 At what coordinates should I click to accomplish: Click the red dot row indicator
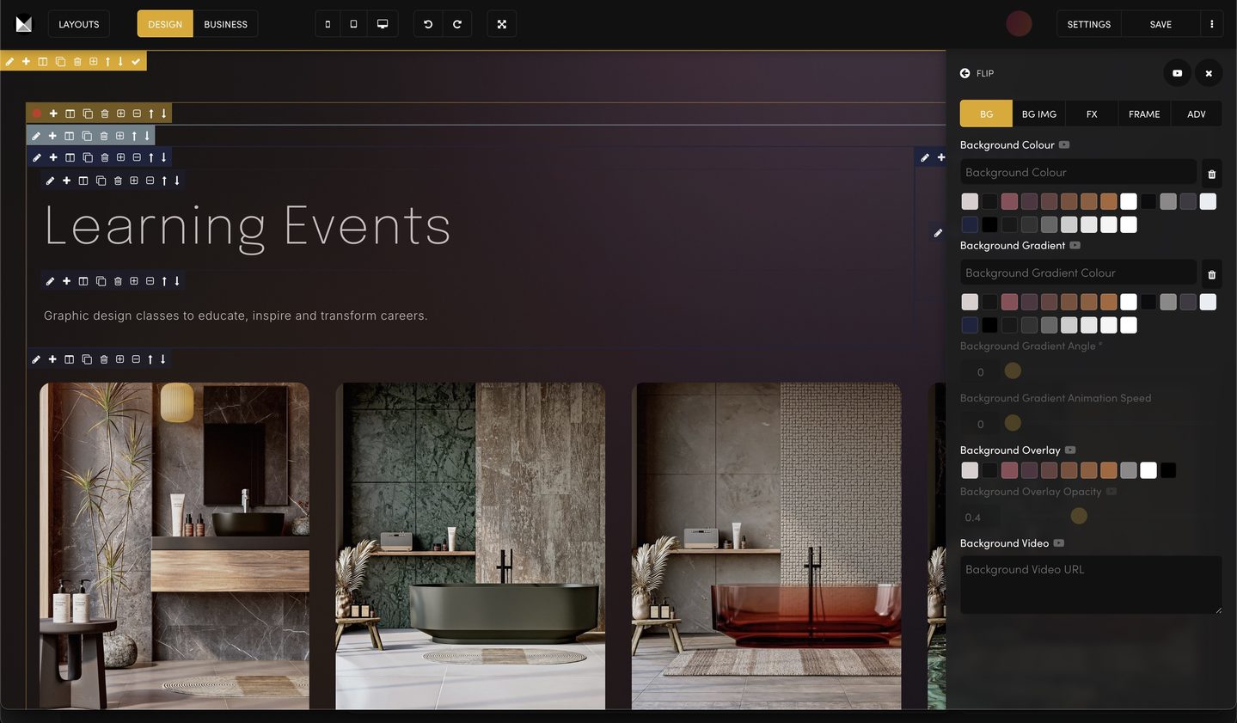click(x=37, y=113)
